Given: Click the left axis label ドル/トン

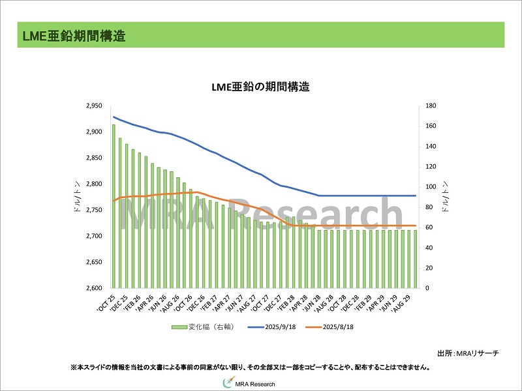Looking at the screenshot, I should [78, 197].
